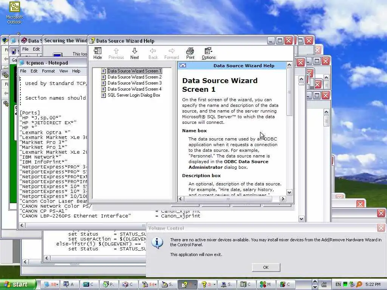Maximize the Data Source Wizard Help window
Image resolution: width=387 pixels, height=290 pixels.
279,40
